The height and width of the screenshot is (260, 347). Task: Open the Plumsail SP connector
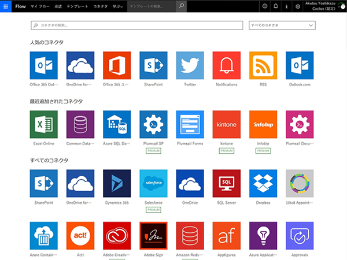[x=153, y=124]
